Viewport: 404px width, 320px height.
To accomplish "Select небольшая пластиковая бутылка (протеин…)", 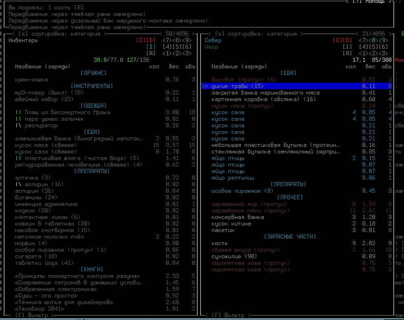I will click(301, 145).
